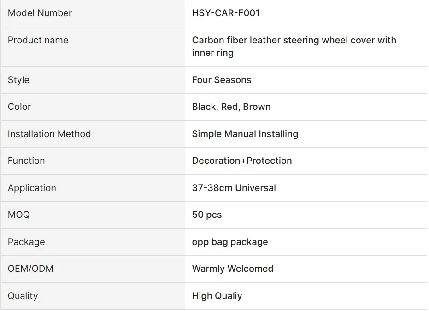
Task: Click the "Style" row label
Action: coord(19,80)
